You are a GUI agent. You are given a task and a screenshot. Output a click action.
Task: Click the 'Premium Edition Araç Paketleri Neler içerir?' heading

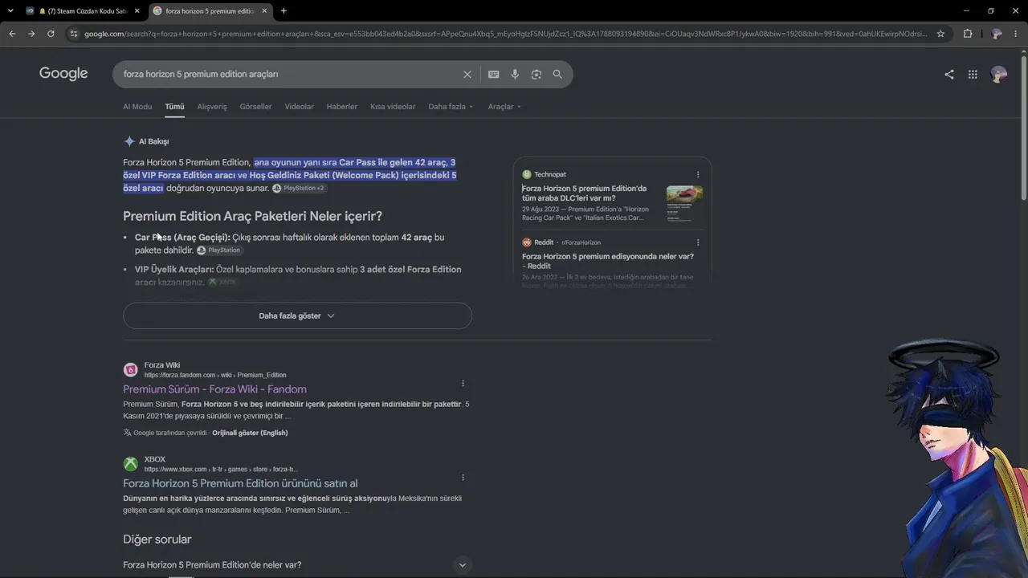pos(252,216)
